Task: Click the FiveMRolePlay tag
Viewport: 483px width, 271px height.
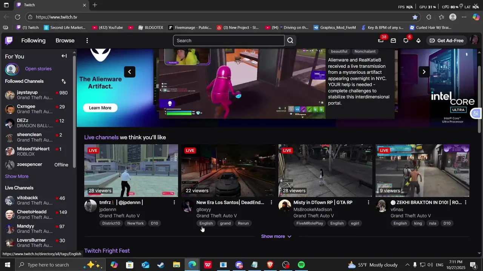Action: coord(309,223)
